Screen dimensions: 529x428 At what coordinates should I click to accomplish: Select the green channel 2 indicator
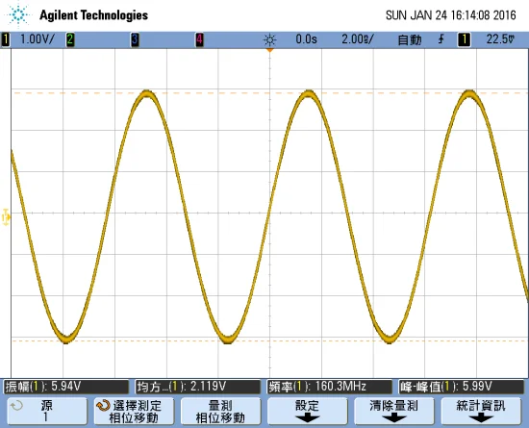tap(70, 39)
